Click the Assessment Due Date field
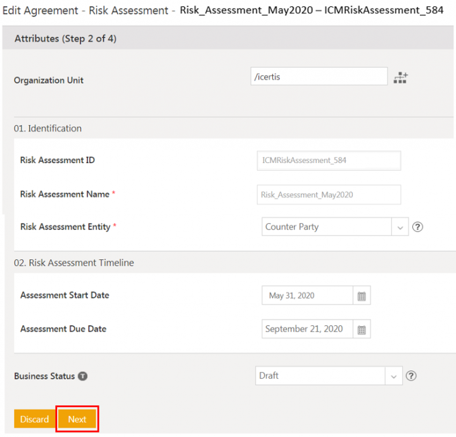This screenshot has width=456, height=437. tap(307, 329)
